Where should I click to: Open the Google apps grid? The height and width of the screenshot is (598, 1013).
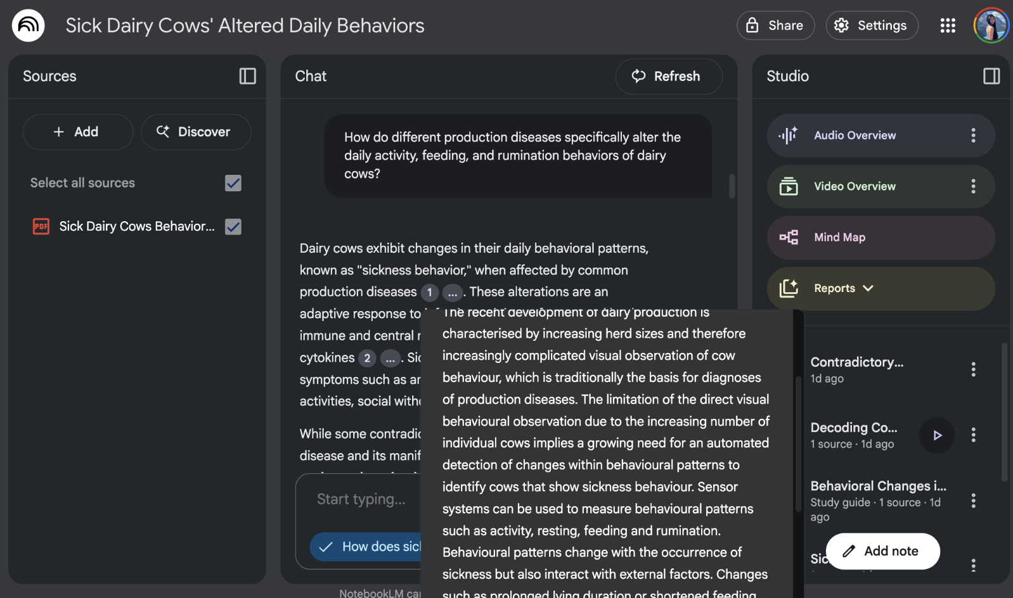[947, 25]
